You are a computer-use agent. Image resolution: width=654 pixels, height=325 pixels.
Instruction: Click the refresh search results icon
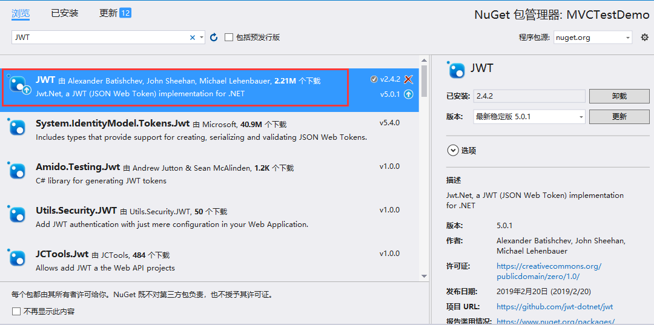click(214, 38)
